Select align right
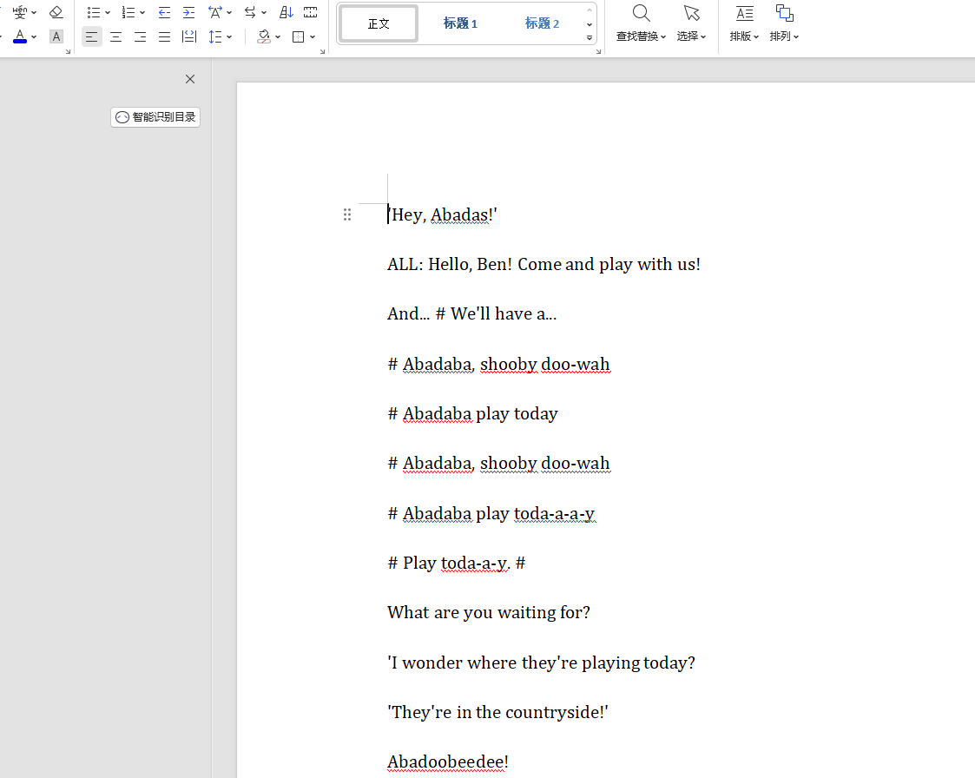The width and height of the screenshot is (975, 778). click(x=141, y=36)
